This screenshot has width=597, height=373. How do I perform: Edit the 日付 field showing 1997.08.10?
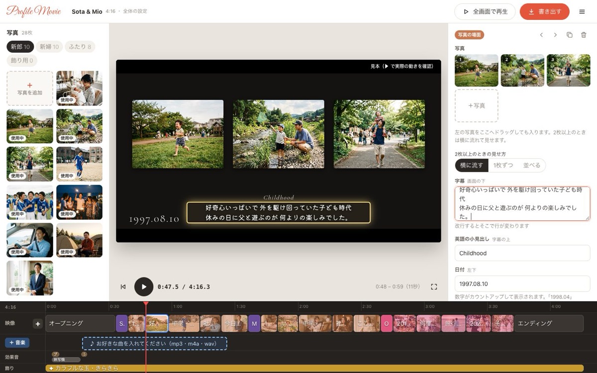(522, 284)
